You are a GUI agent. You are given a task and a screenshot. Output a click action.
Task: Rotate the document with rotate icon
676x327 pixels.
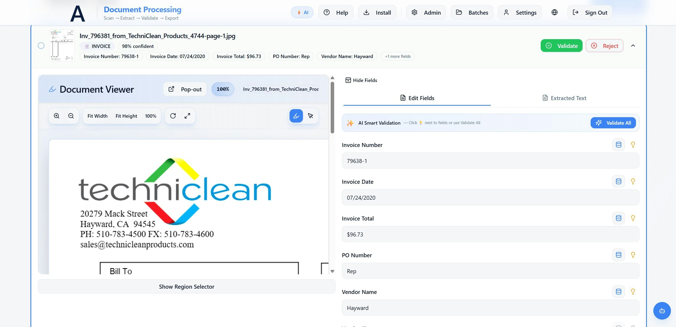click(x=173, y=116)
